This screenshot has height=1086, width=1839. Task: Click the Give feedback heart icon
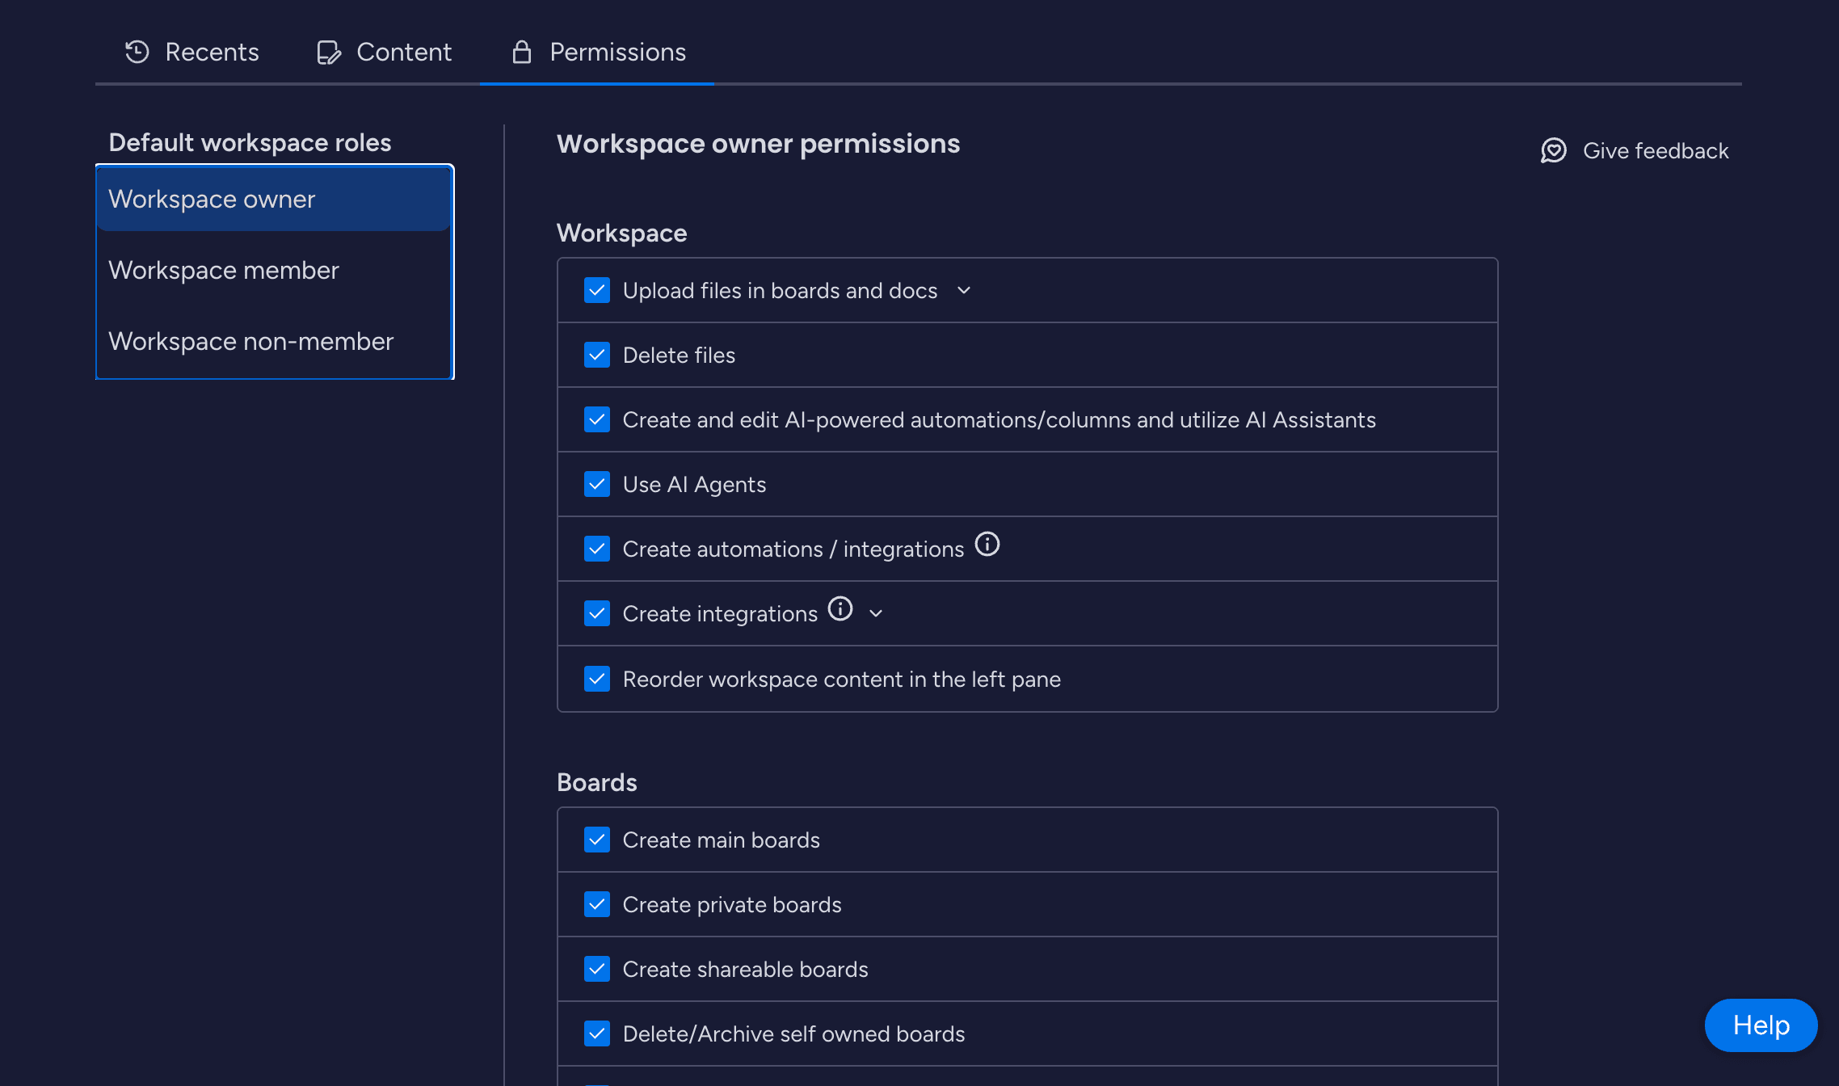point(1553,150)
